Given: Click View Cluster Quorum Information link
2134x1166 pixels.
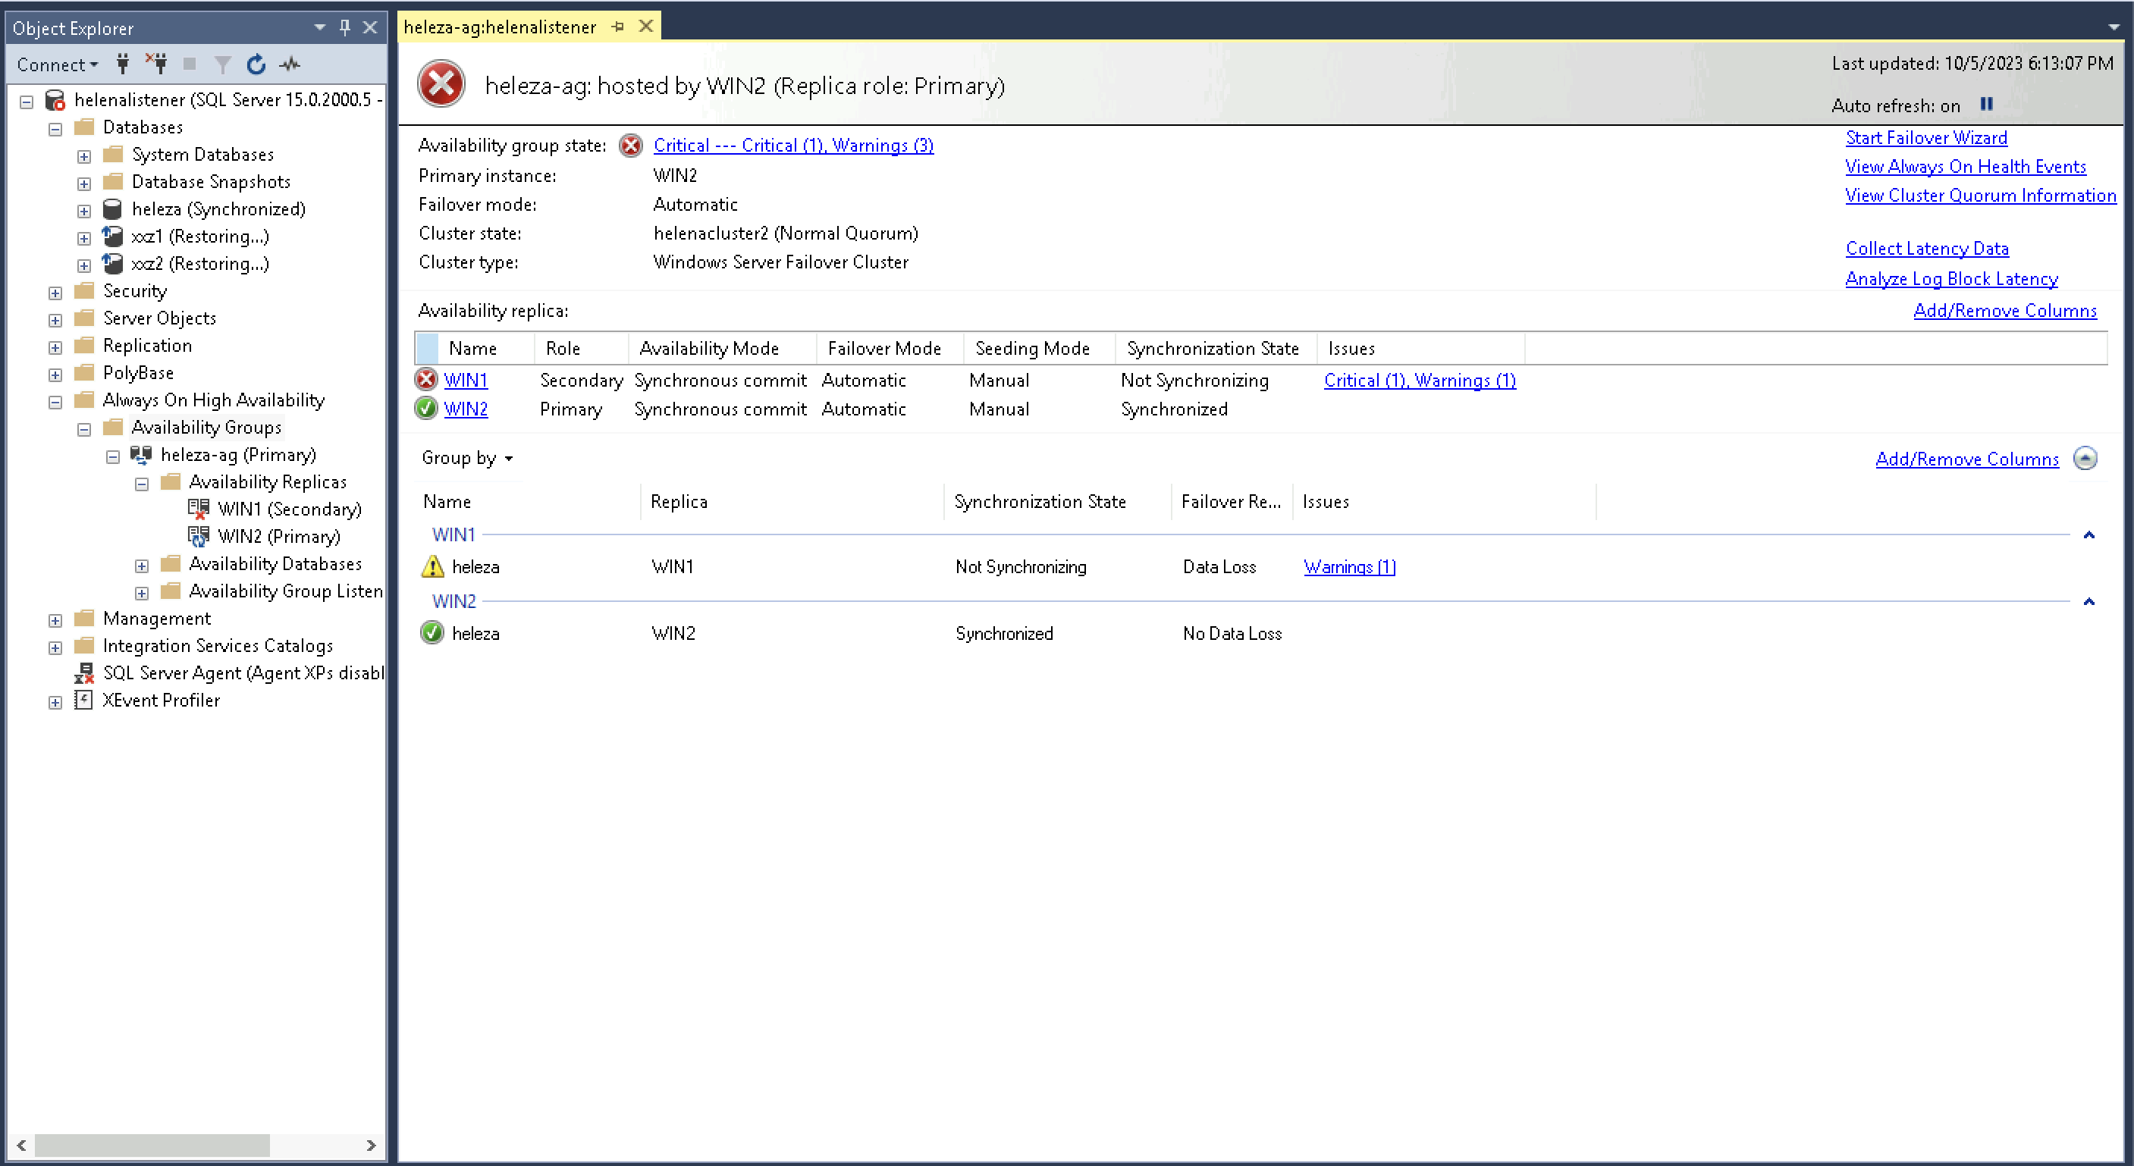Looking at the screenshot, I should [x=1980, y=196].
